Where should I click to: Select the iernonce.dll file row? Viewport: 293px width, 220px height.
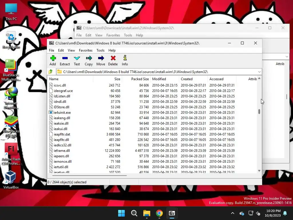tap(153, 162)
